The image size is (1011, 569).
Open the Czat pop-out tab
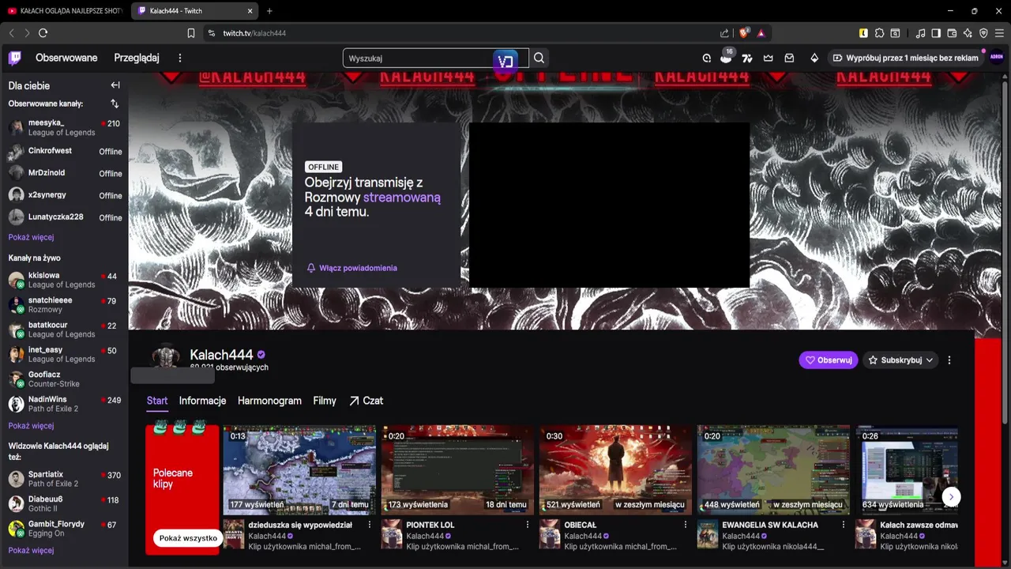366,401
